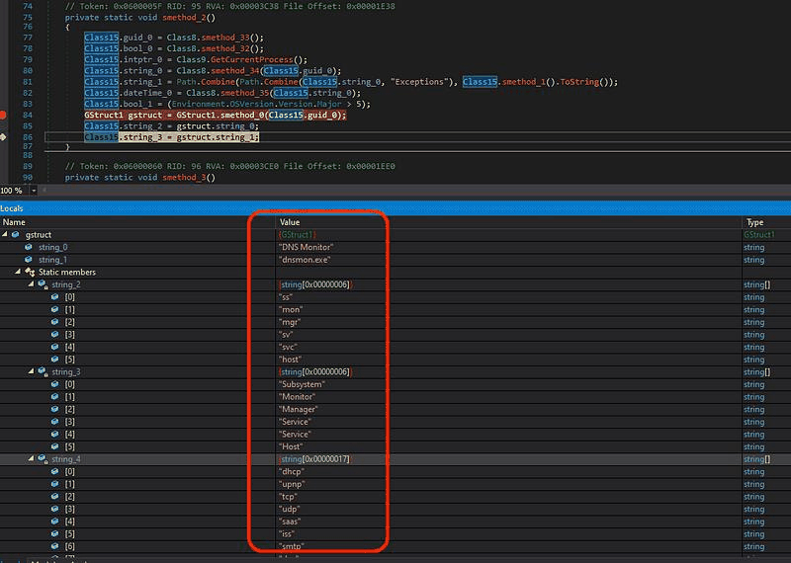Viewport: 791px width, 563px height.
Task: Click the string_3 static field icon
Action: click(43, 372)
